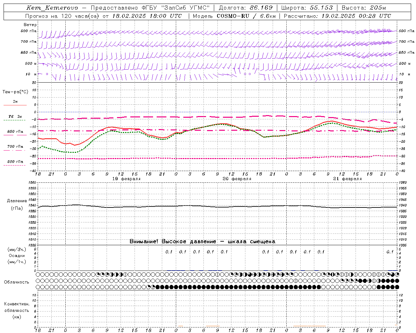Click the dash-dot pink 700 гПа legend line
Viewport: 416px width, 333px height.
pyautogui.click(x=14, y=150)
